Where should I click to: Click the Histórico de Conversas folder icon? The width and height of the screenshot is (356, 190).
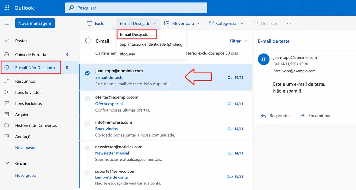(x=7, y=125)
